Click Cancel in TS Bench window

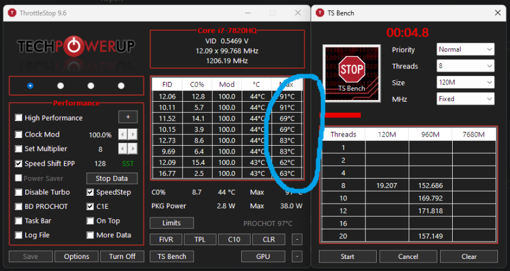tap(408, 257)
